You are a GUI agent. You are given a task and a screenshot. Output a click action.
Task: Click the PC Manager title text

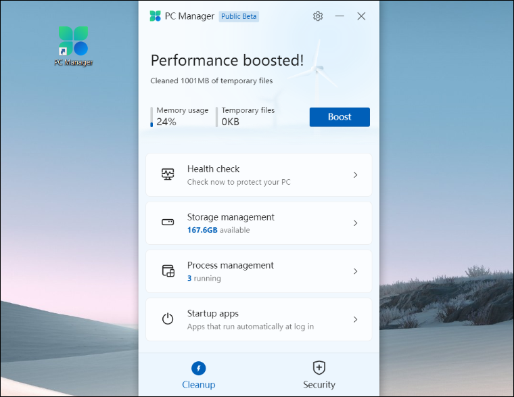pos(189,16)
